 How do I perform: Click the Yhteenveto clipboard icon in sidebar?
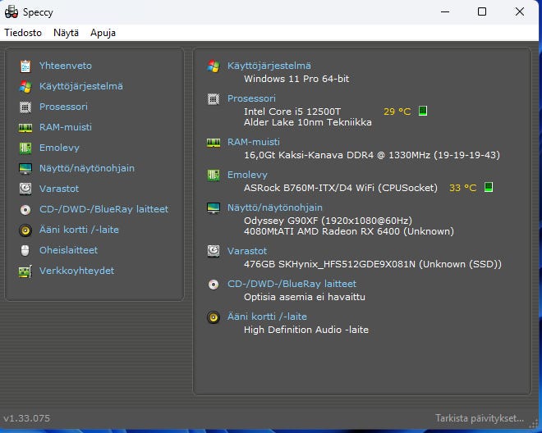point(25,66)
